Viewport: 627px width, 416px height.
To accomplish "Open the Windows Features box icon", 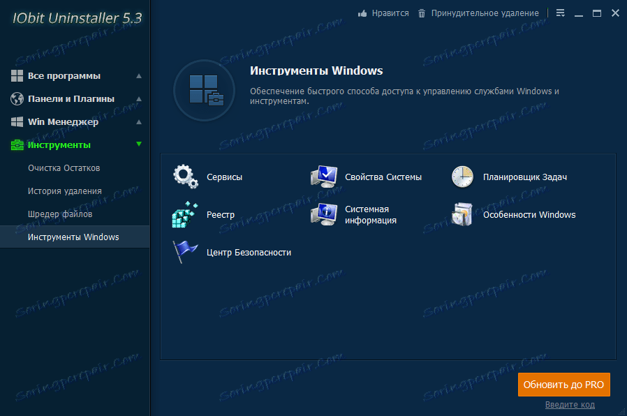I will (462, 214).
